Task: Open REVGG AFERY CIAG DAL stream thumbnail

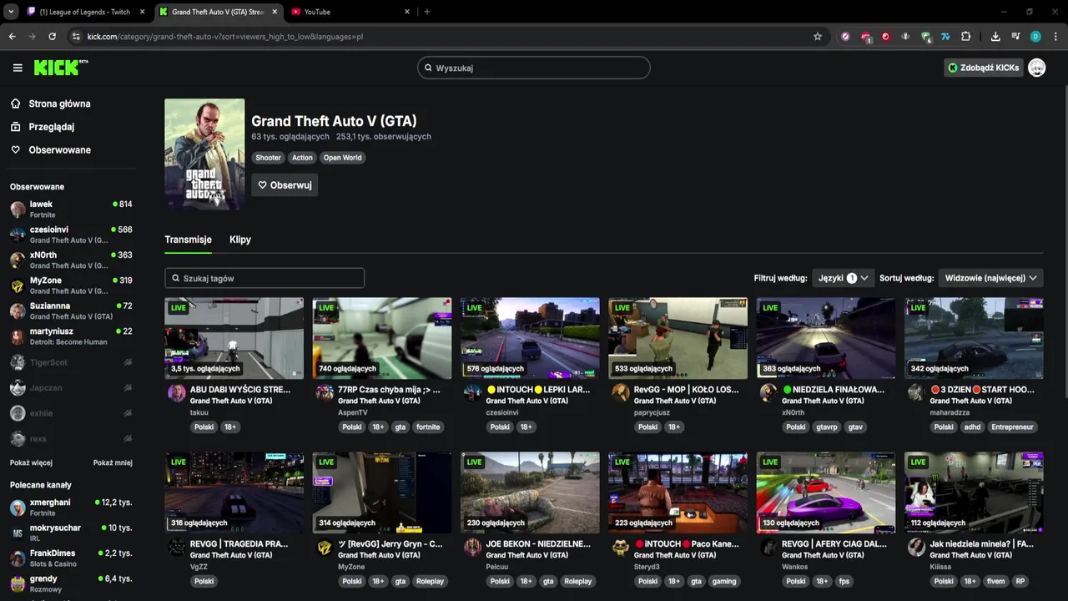Action: click(826, 492)
